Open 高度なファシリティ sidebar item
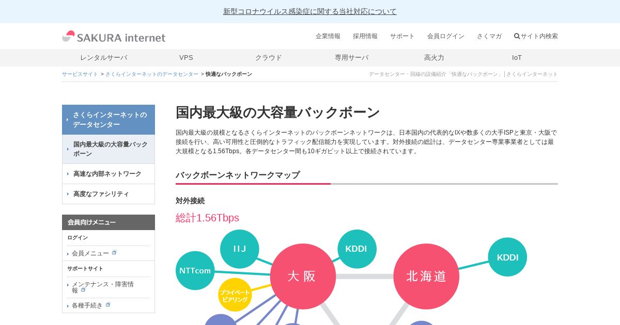This screenshot has height=325, width=620. pyautogui.click(x=109, y=194)
